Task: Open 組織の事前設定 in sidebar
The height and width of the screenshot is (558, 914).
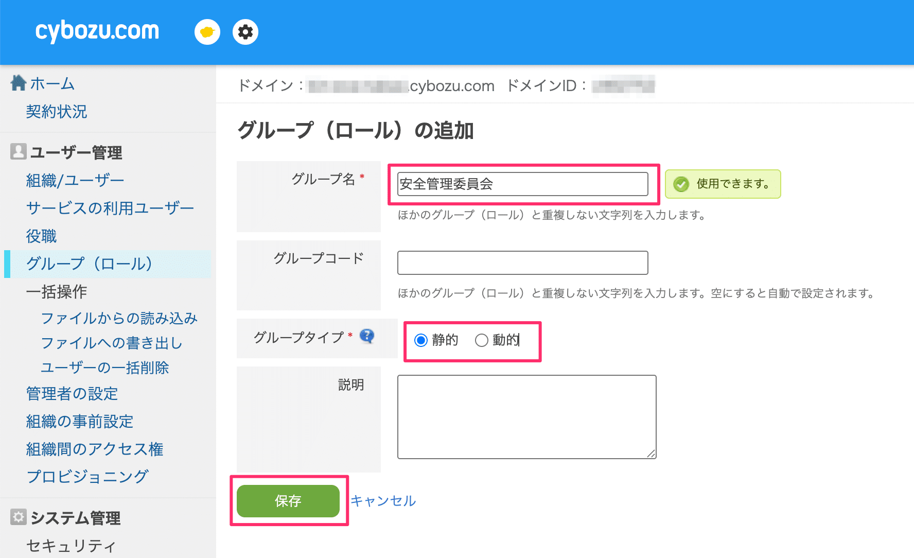Action: 80,421
